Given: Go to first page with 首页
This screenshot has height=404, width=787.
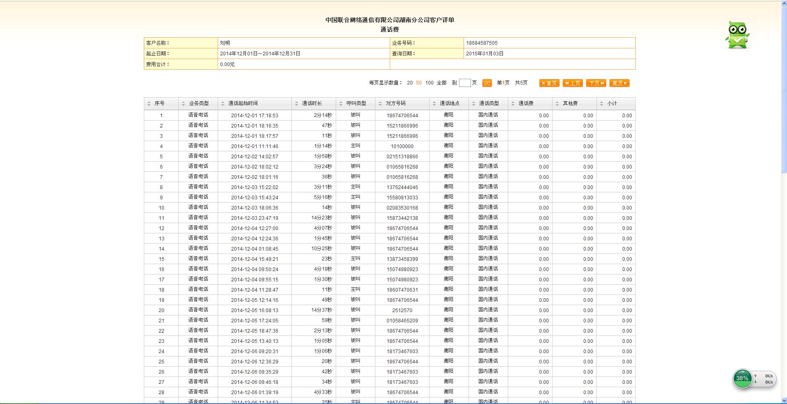Looking at the screenshot, I should coord(549,83).
